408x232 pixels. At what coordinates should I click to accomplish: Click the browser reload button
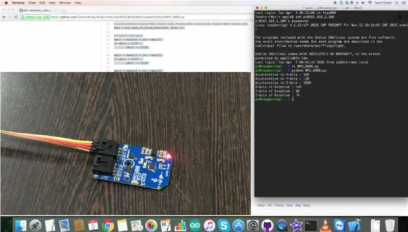(x=16, y=17)
